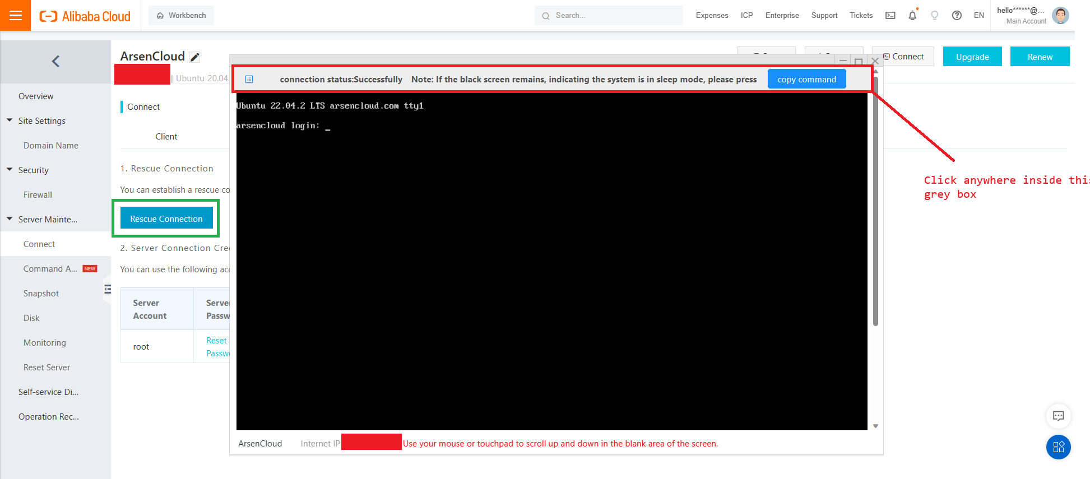The width and height of the screenshot is (1090, 479).
Task: Open the help question mark icon
Action: (x=957, y=16)
